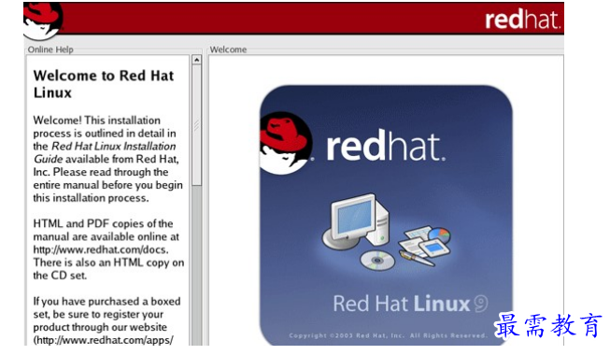
Task: Click the scroll-up arrow of Online Help
Action: (197, 60)
